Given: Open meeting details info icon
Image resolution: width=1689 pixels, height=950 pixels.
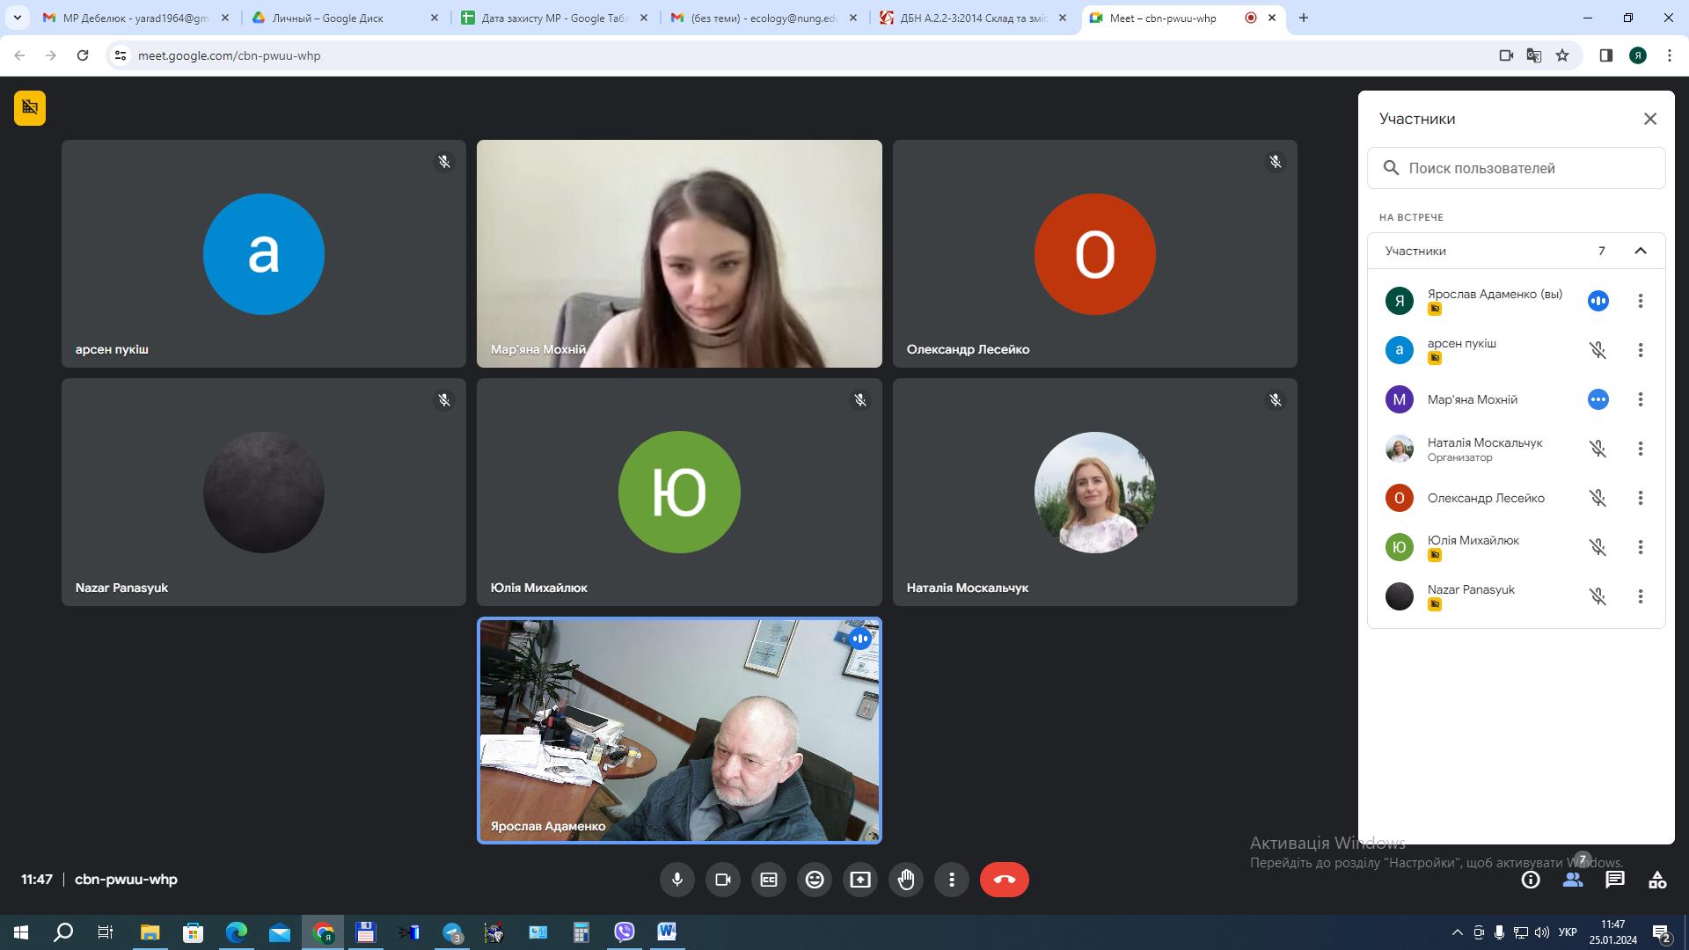Looking at the screenshot, I should point(1531,880).
